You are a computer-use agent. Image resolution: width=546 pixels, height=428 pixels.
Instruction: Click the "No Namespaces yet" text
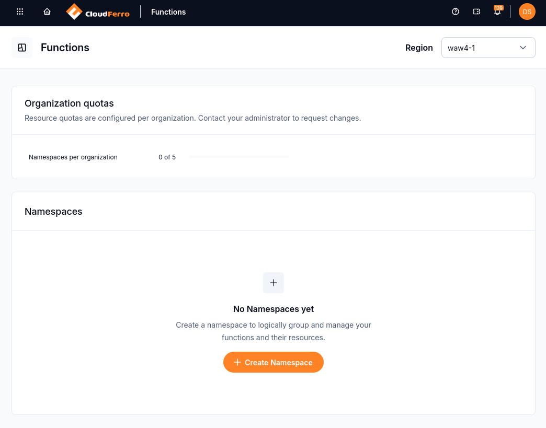point(274,309)
